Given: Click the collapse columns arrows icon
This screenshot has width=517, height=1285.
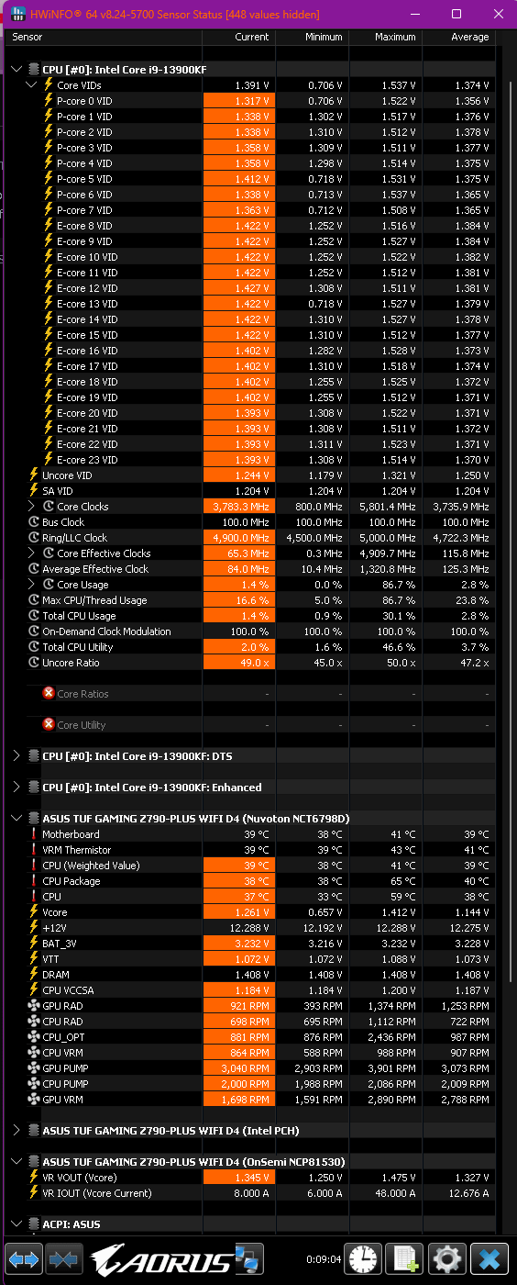Looking at the screenshot, I should pyautogui.click(x=64, y=1258).
